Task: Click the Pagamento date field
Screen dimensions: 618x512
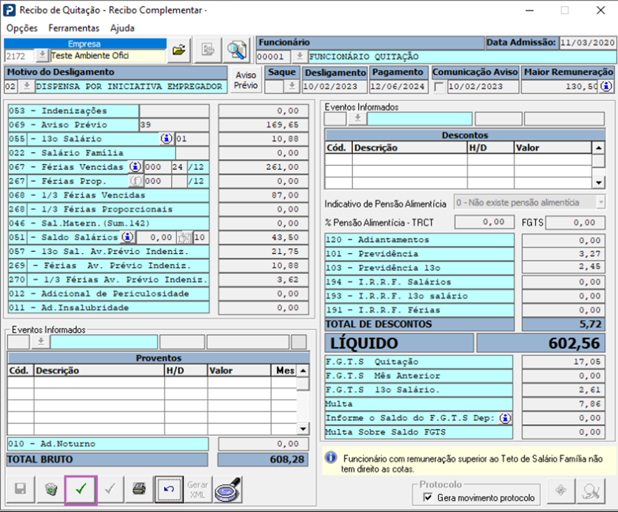Action: point(398,86)
